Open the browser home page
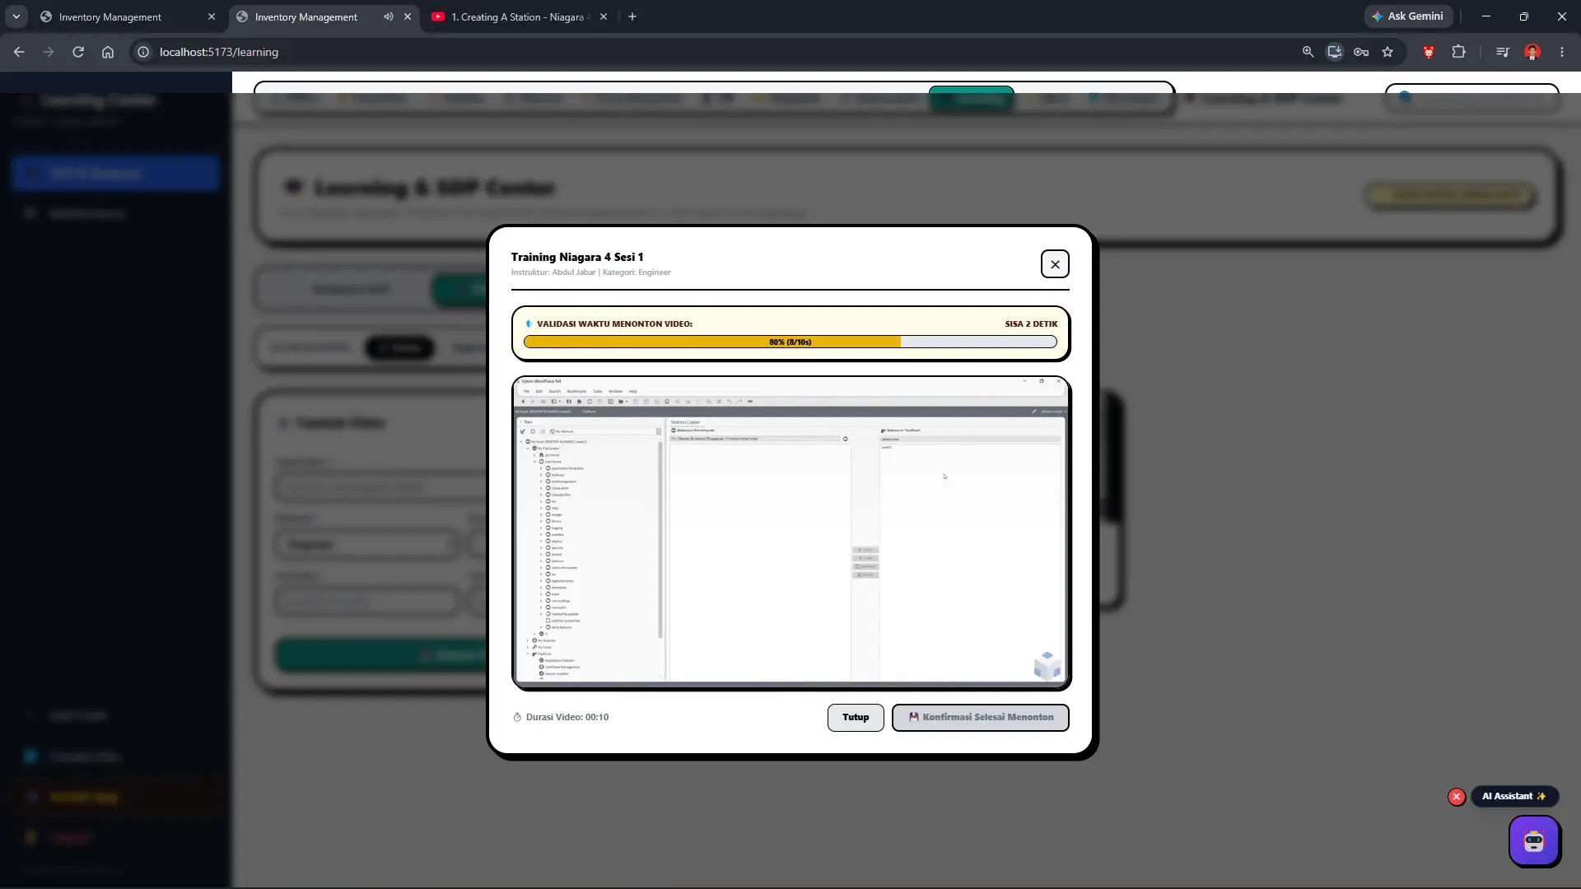This screenshot has width=1581, height=889. (108, 52)
